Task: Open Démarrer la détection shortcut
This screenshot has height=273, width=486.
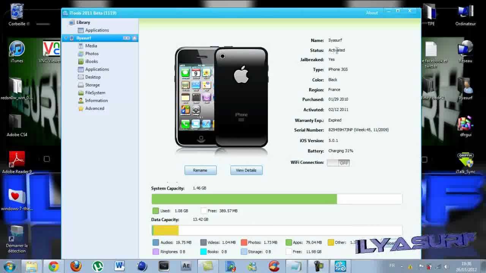Action: click(x=17, y=239)
